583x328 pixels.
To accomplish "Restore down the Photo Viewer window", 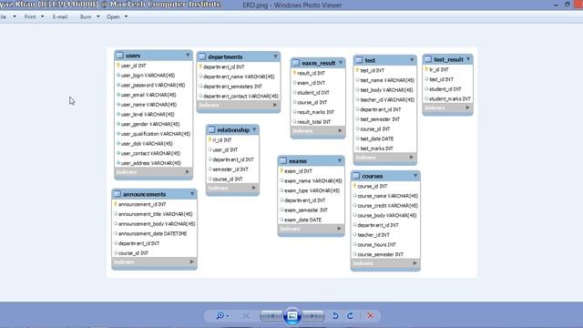I will pyautogui.click(x=567, y=4).
